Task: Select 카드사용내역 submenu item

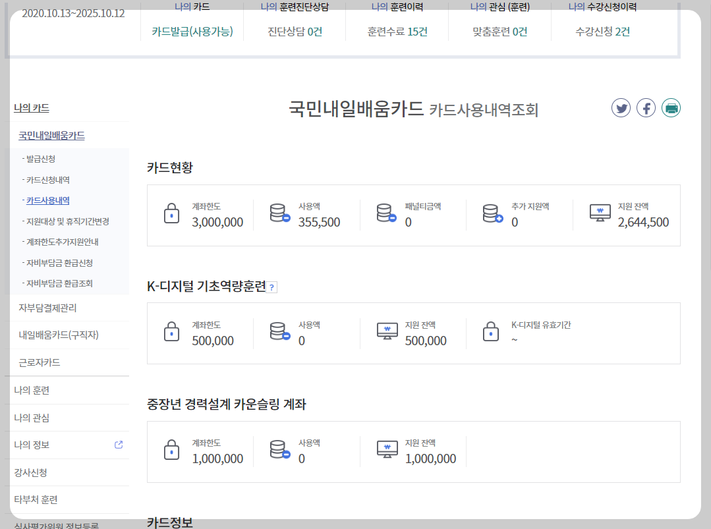Action: coord(48,200)
